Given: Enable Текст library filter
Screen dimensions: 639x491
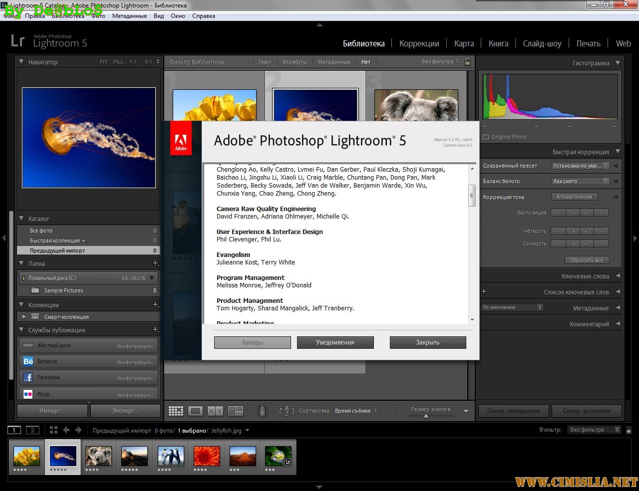Looking at the screenshot, I should (265, 62).
